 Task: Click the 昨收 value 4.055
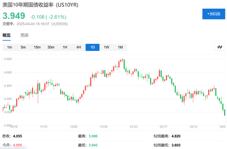pyautogui.click(x=17, y=136)
